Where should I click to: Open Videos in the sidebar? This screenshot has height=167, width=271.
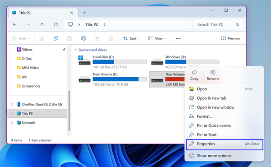(27, 50)
